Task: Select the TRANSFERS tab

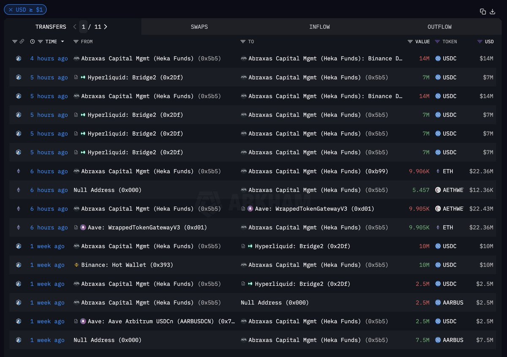Action: [x=51, y=27]
